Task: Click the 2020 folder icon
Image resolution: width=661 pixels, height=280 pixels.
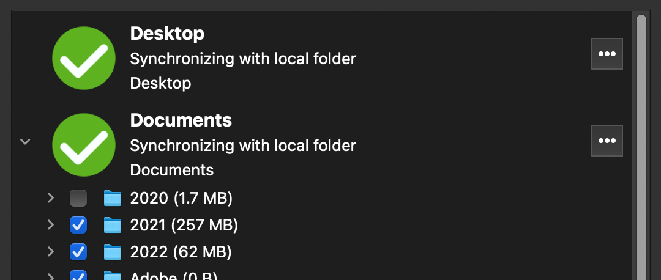Action: coord(113,198)
